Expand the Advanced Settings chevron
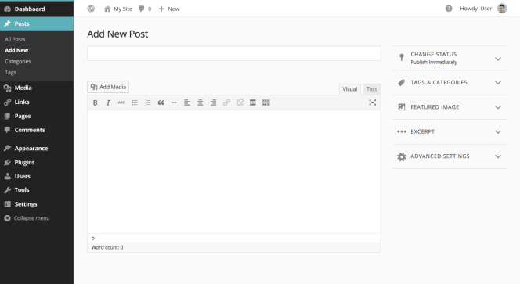The height and width of the screenshot is (284, 520). point(498,156)
